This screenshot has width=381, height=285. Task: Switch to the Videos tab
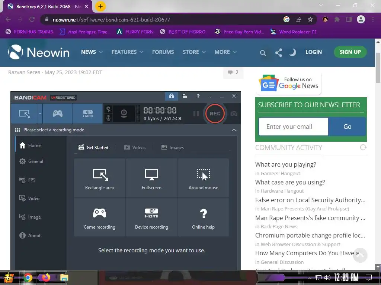tap(135, 147)
